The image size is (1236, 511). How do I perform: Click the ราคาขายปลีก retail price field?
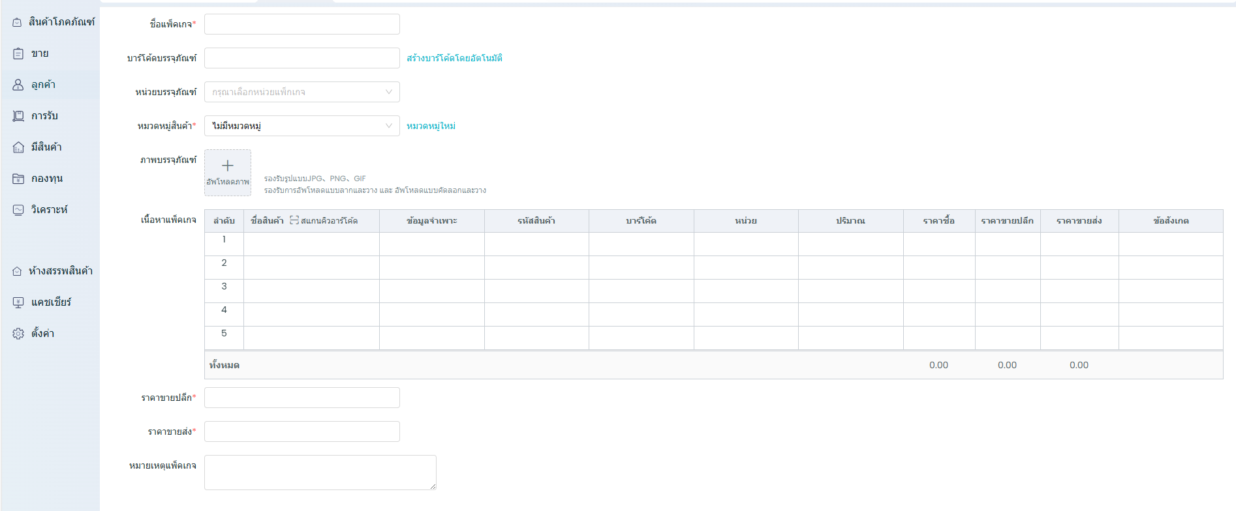(x=301, y=398)
